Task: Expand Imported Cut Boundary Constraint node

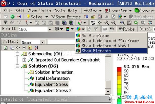Action: coord(24,60)
